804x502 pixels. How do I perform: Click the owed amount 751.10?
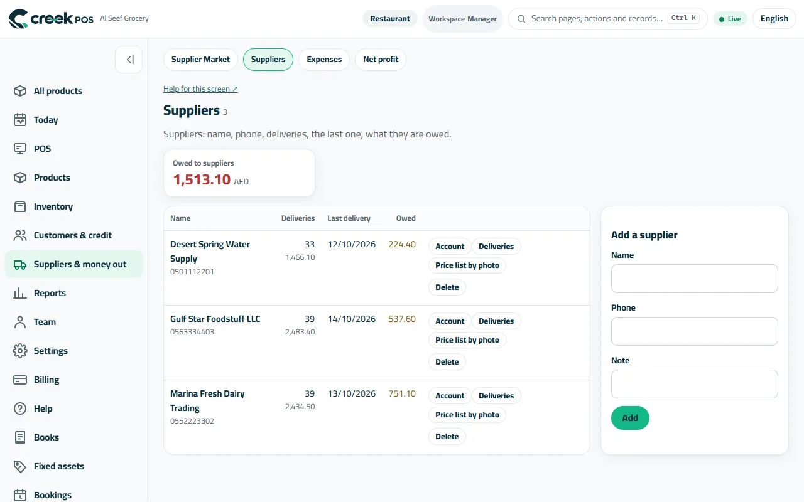pyautogui.click(x=402, y=394)
